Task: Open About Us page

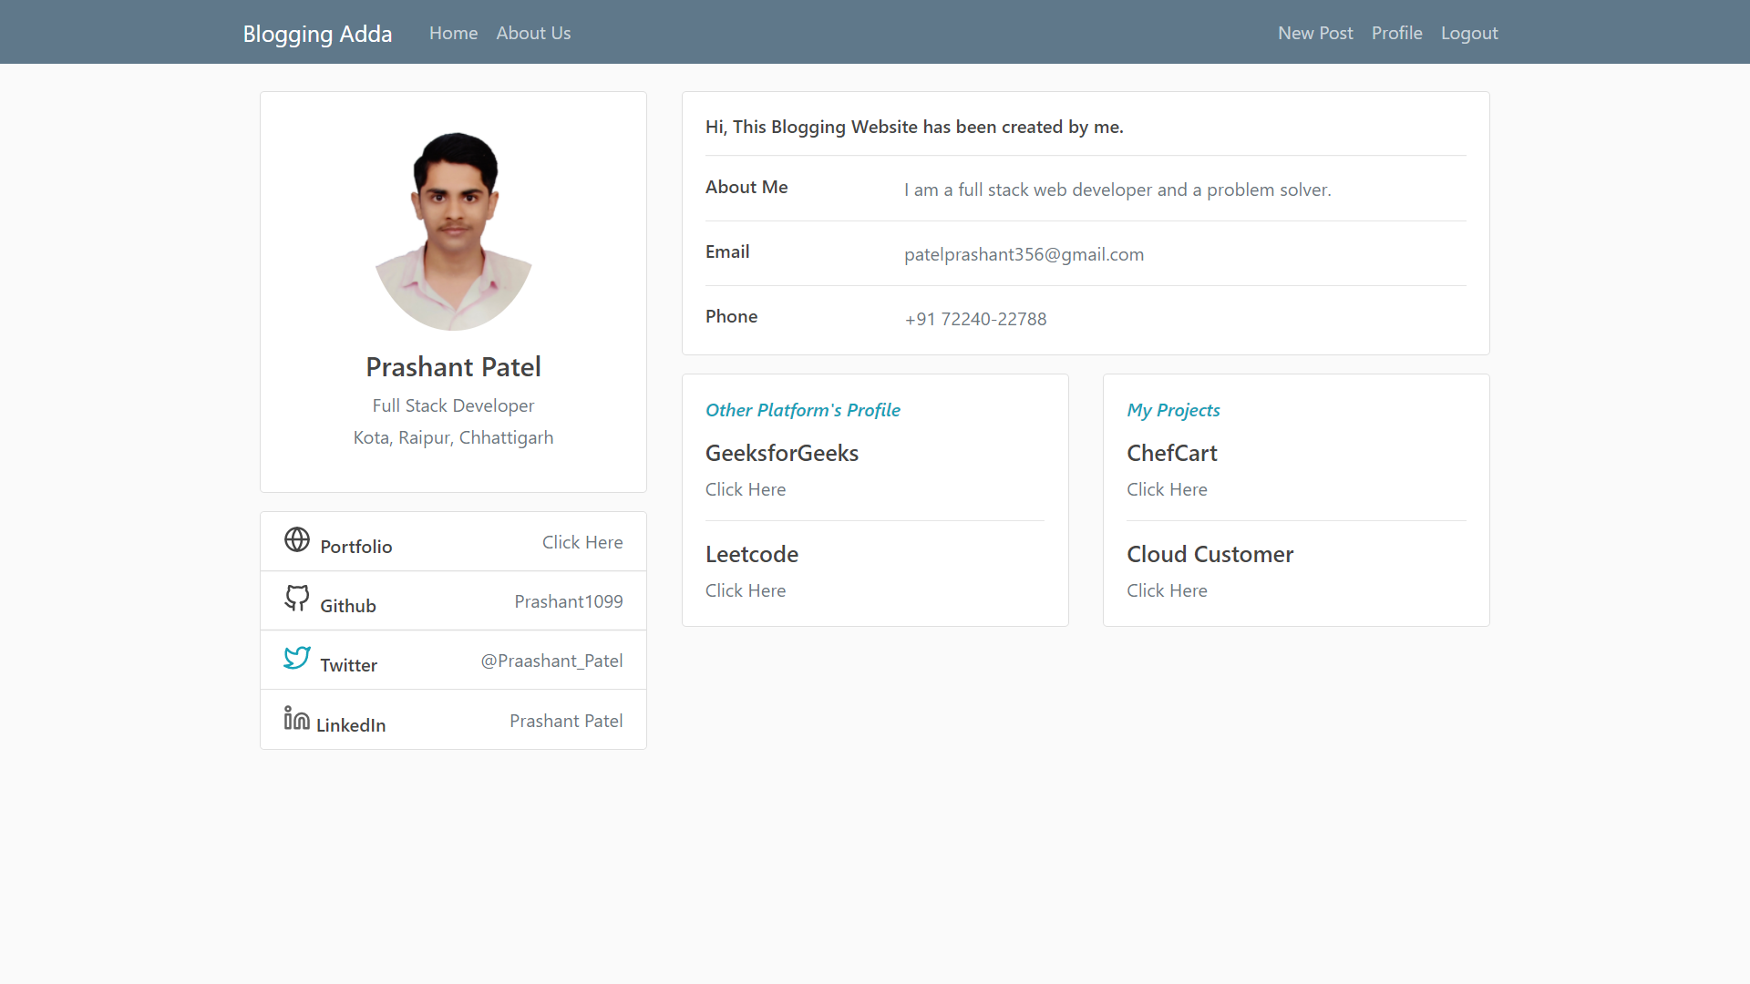Action: pyautogui.click(x=533, y=33)
